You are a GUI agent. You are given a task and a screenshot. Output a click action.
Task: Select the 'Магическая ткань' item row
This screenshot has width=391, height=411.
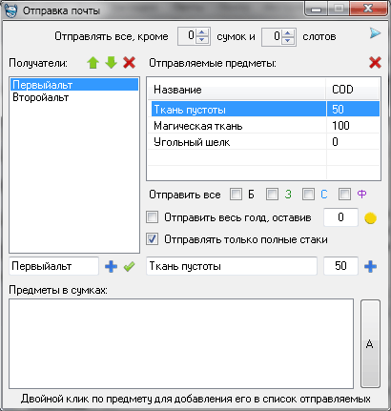263,126
